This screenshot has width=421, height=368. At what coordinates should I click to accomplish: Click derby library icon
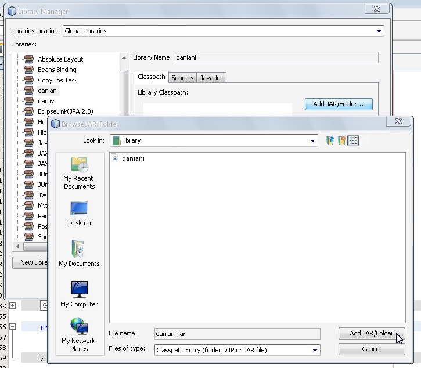(28, 100)
